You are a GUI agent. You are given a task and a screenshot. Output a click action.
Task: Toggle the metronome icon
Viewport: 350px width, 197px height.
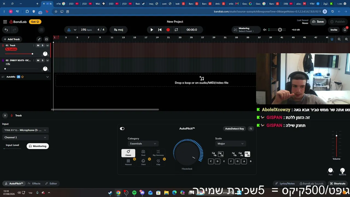coord(69,30)
